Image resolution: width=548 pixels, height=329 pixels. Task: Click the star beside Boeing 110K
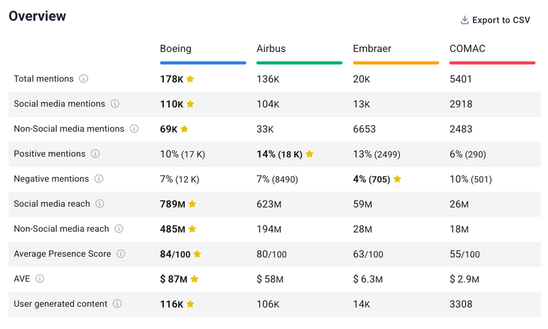(x=190, y=104)
